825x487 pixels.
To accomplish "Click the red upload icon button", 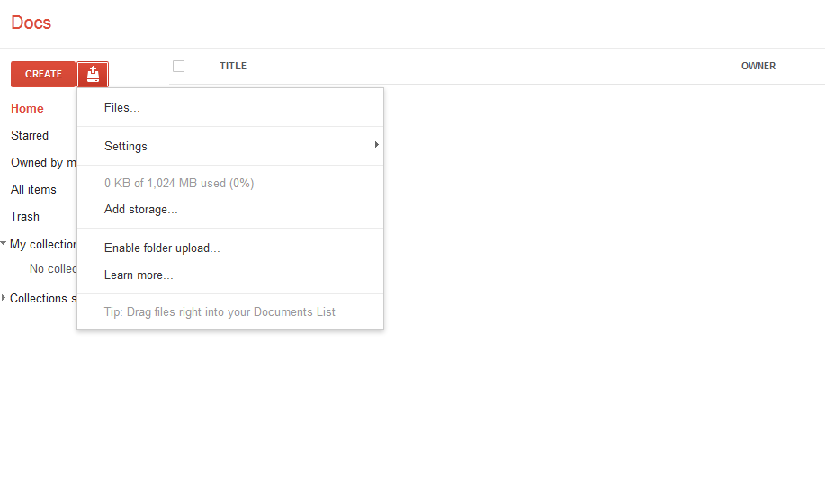I will pos(93,74).
